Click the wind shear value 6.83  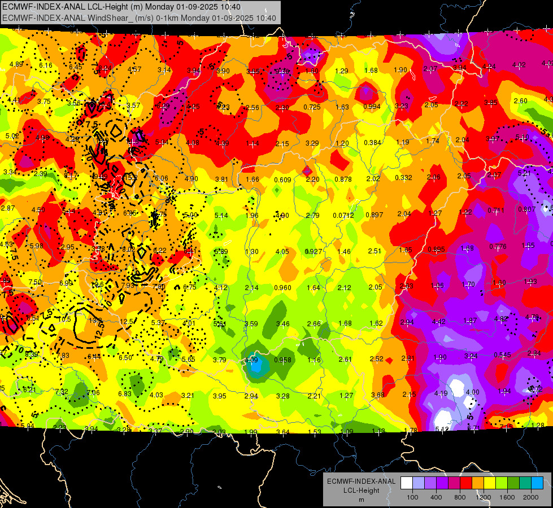point(125,394)
